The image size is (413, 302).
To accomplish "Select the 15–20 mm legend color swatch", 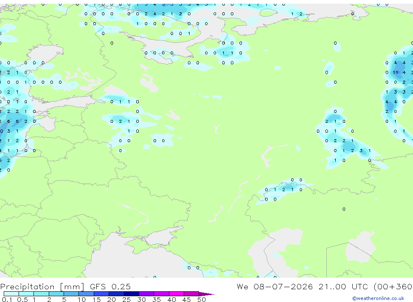I will (102, 294).
